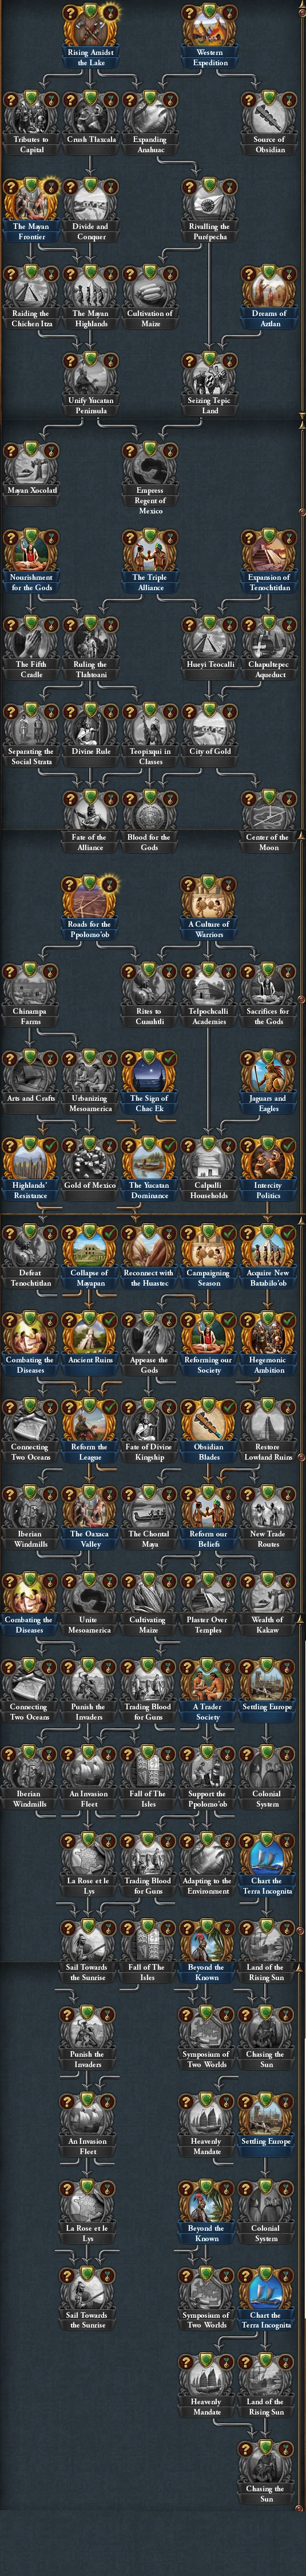
Task: Open the Unite Mesoamerica mission
Action: coord(90,1604)
